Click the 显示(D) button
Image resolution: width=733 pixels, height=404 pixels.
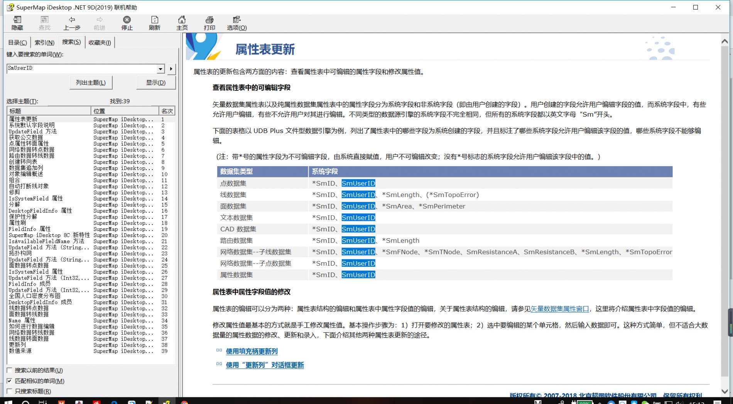156,82
